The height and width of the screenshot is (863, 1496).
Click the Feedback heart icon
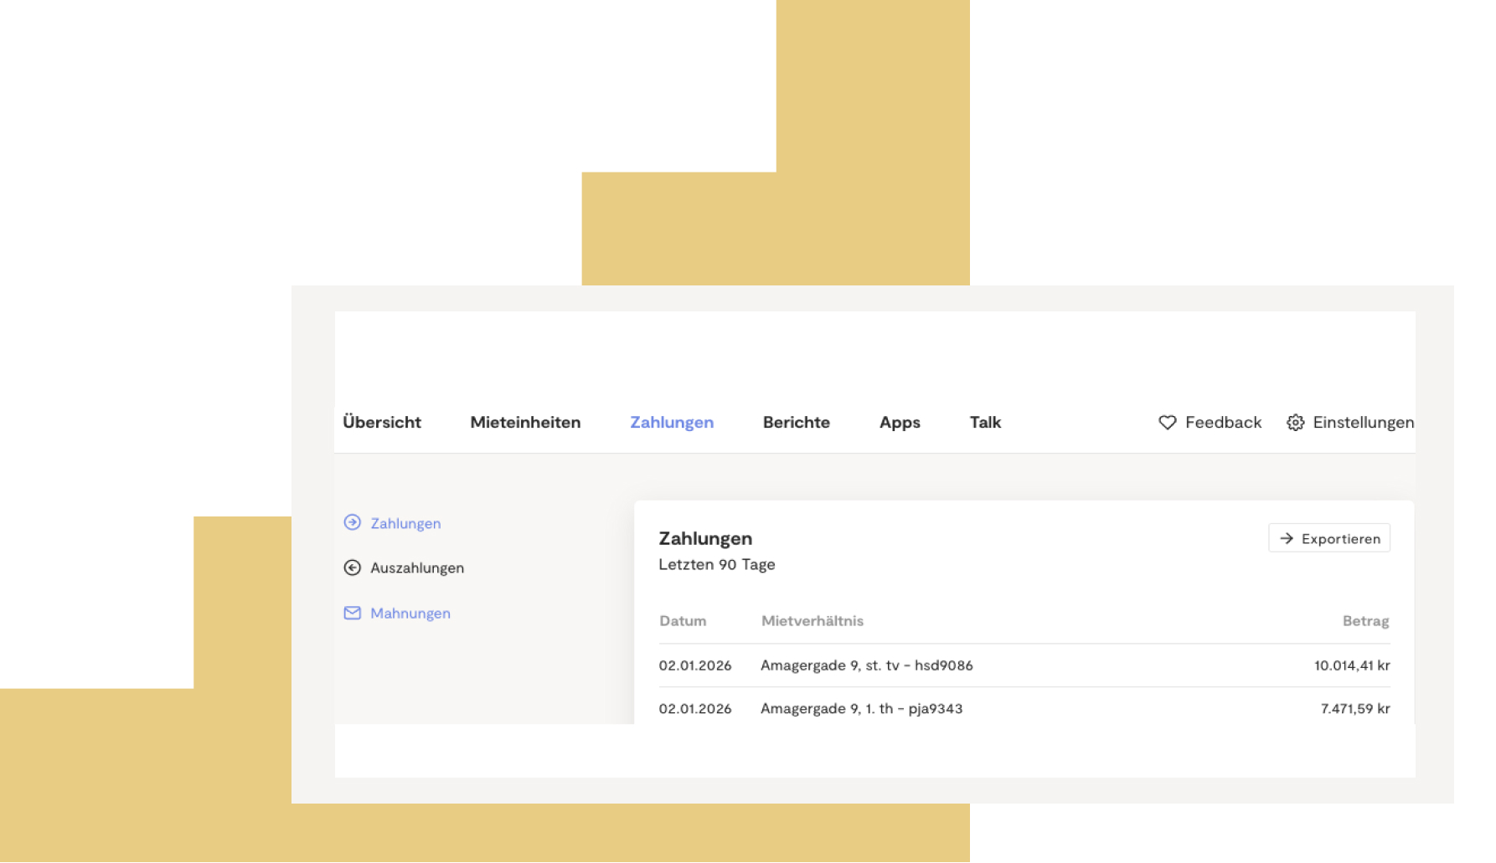coord(1168,423)
